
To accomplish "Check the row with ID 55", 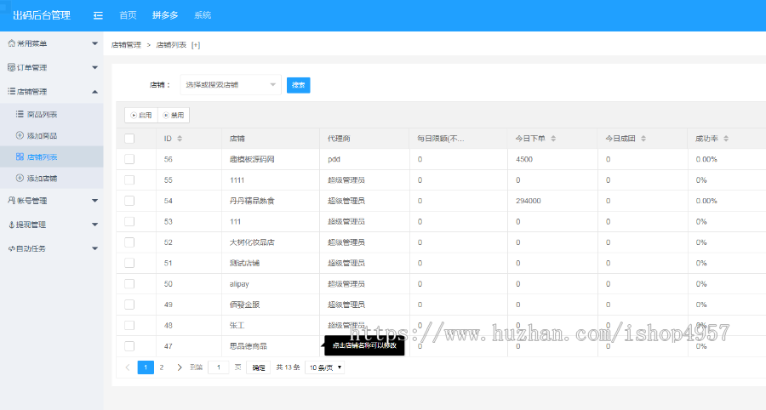I will click(x=129, y=180).
